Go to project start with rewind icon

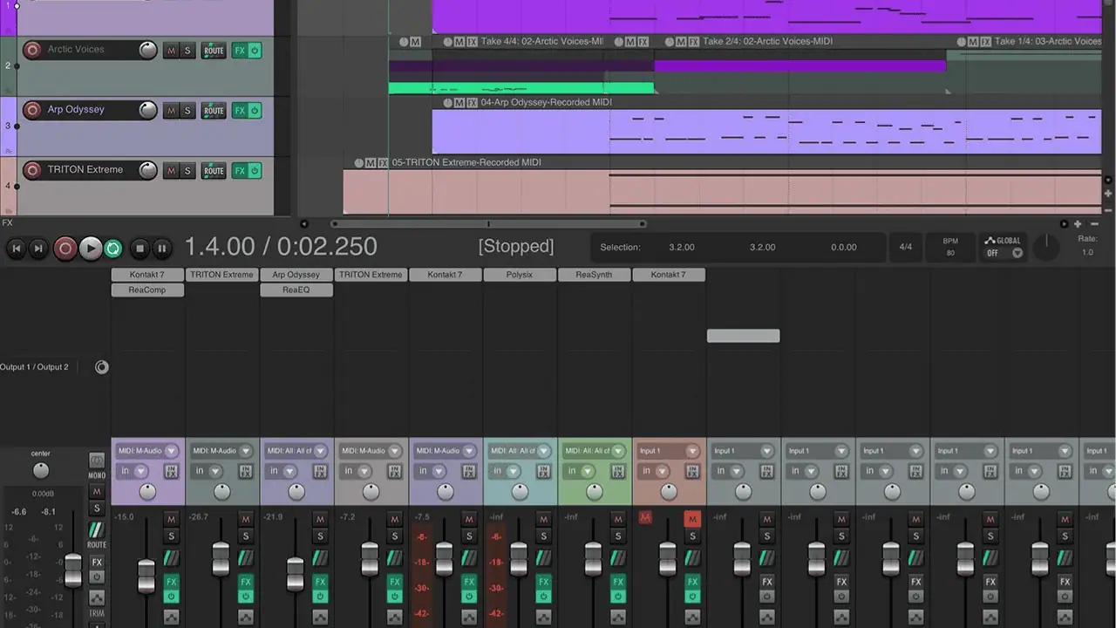coord(16,249)
